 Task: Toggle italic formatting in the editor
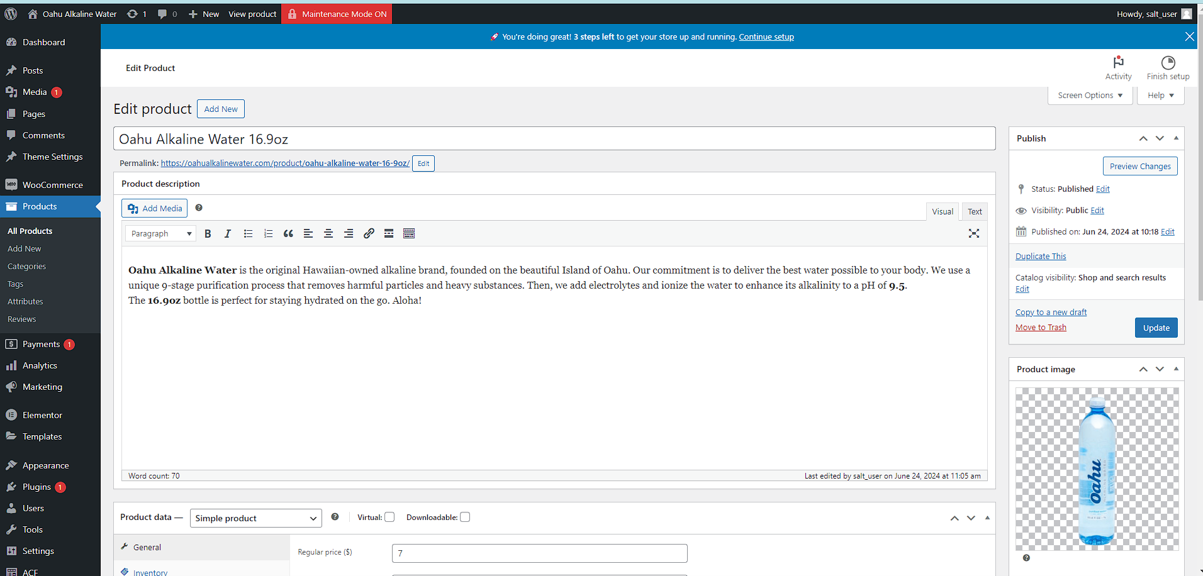228,233
